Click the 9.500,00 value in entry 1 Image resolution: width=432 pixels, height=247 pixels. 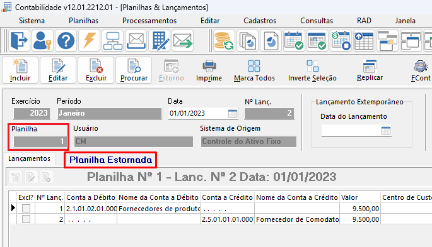point(360,209)
